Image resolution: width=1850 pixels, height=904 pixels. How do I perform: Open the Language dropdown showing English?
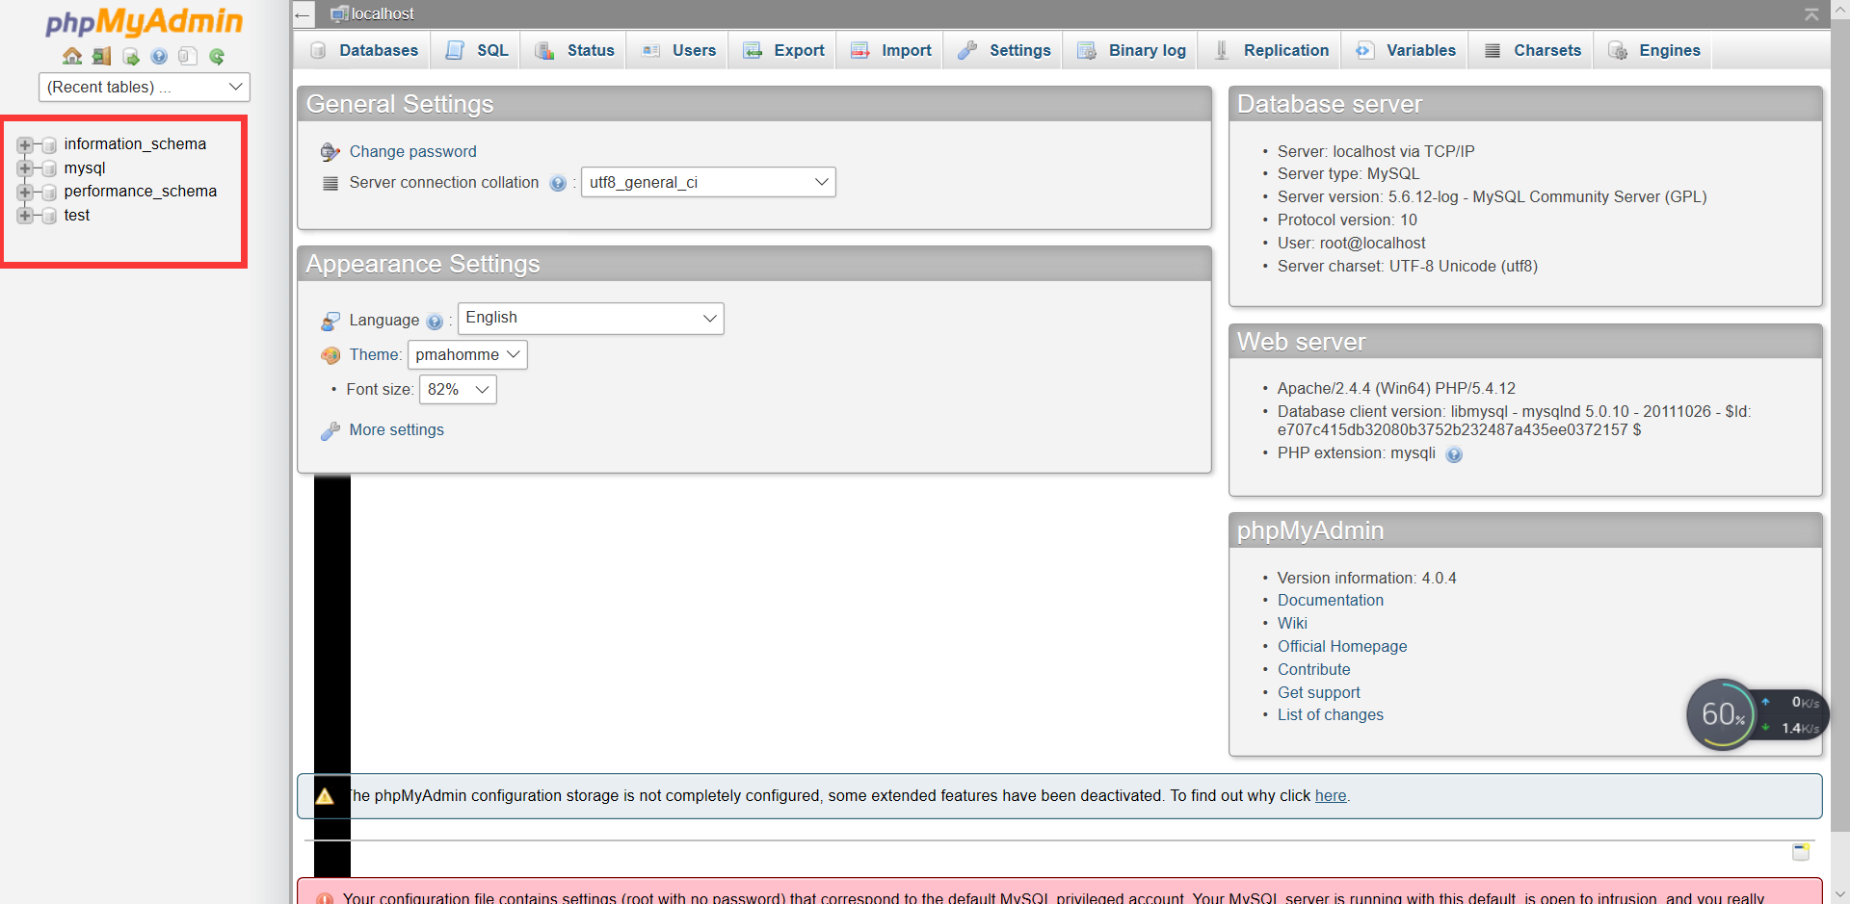[591, 318]
